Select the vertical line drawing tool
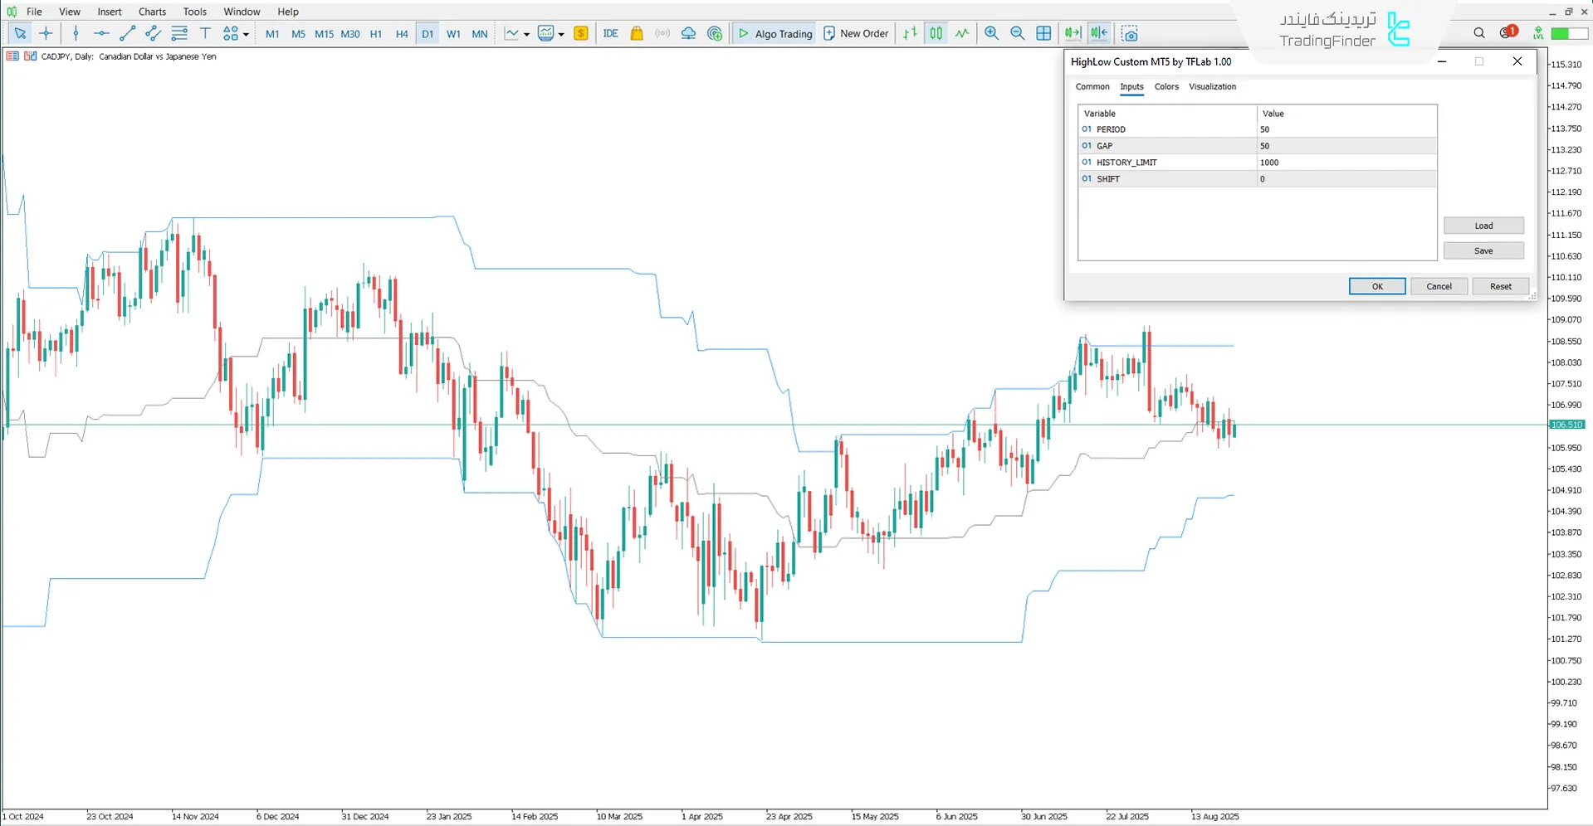1593x826 pixels. coord(76,33)
